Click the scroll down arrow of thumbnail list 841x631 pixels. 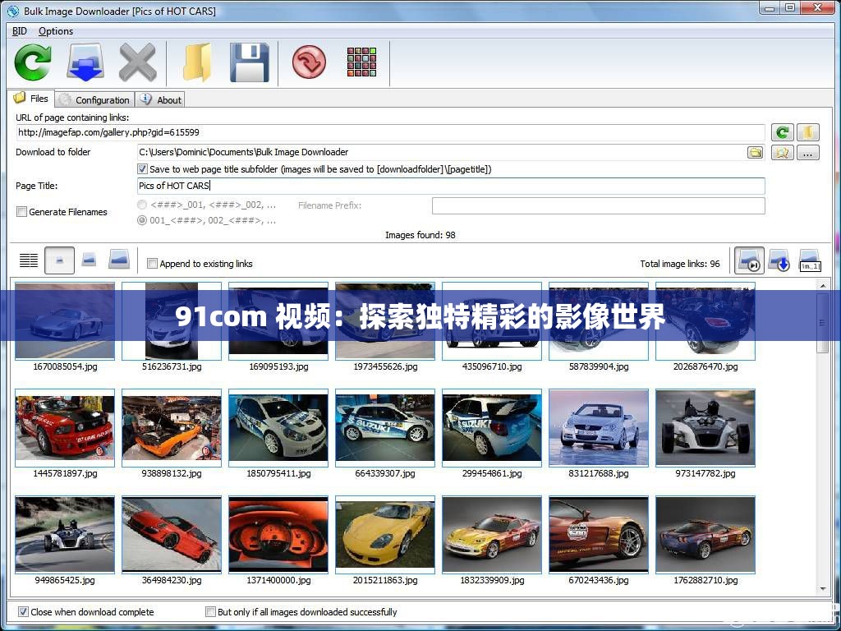pyautogui.click(x=823, y=589)
